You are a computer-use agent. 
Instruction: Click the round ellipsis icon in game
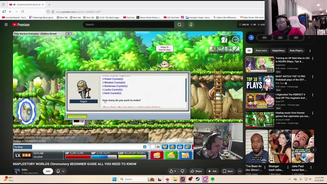pos(235,40)
